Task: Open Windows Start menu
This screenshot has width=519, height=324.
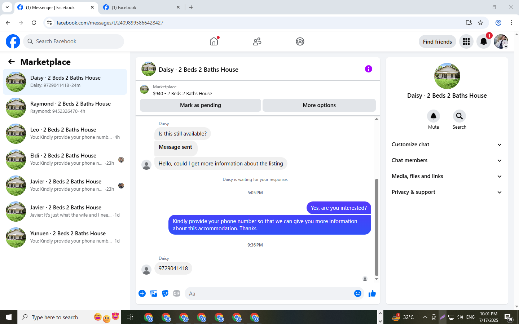Action: pos(9,317)
